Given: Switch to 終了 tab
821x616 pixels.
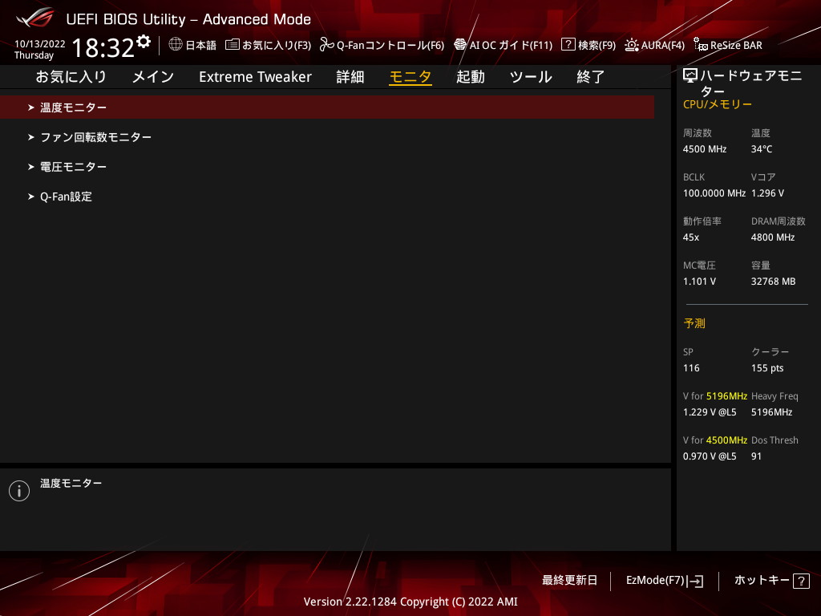Looking at the screenshot, I should click(x=591, y=77).
